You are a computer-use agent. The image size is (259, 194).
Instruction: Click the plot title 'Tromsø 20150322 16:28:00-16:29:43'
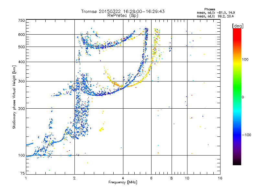pos(123,11)
